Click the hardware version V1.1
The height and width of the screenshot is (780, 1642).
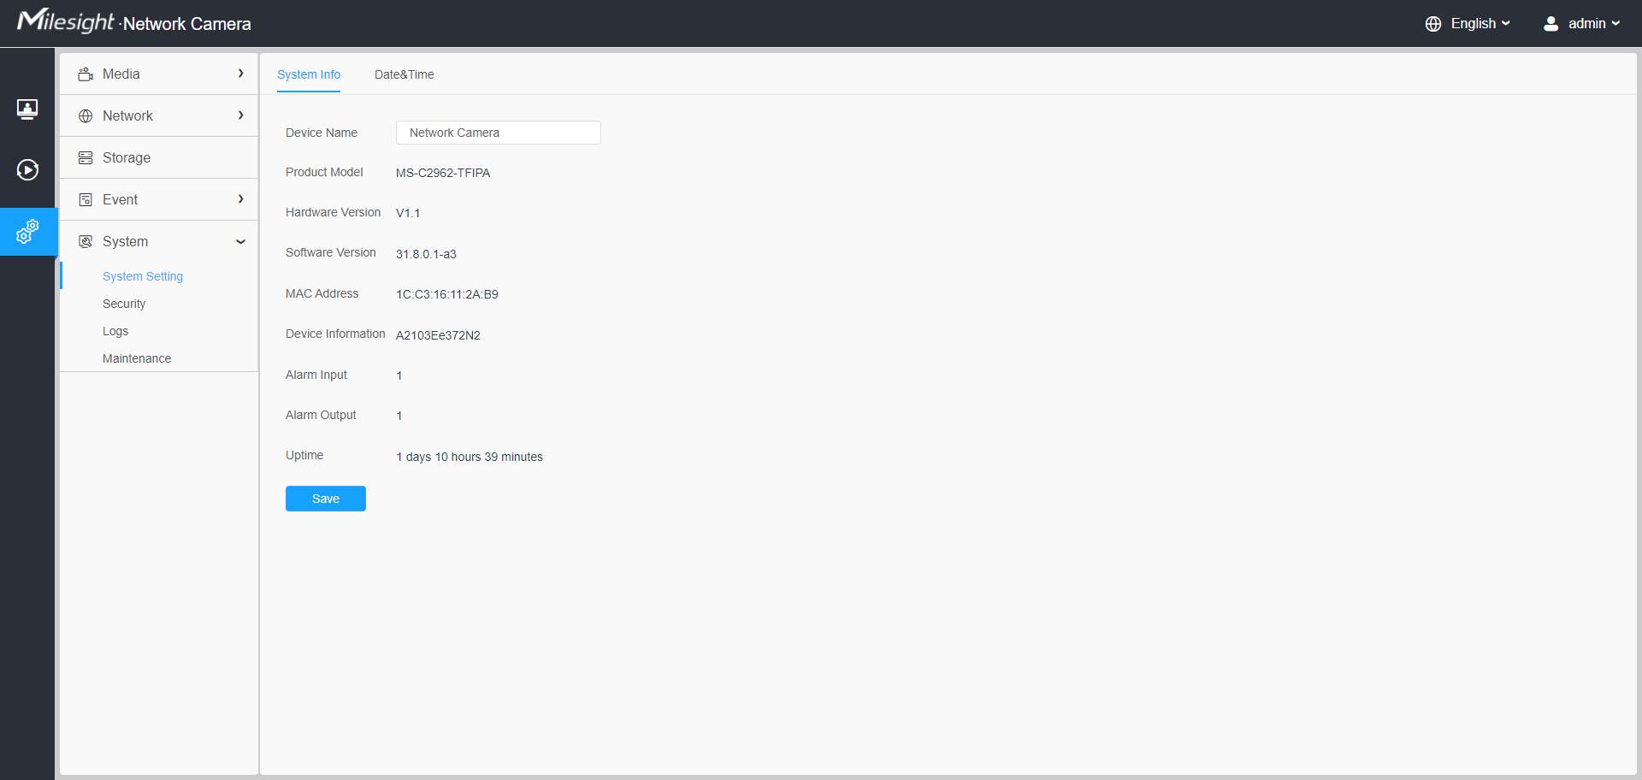(x=408, y=213)
